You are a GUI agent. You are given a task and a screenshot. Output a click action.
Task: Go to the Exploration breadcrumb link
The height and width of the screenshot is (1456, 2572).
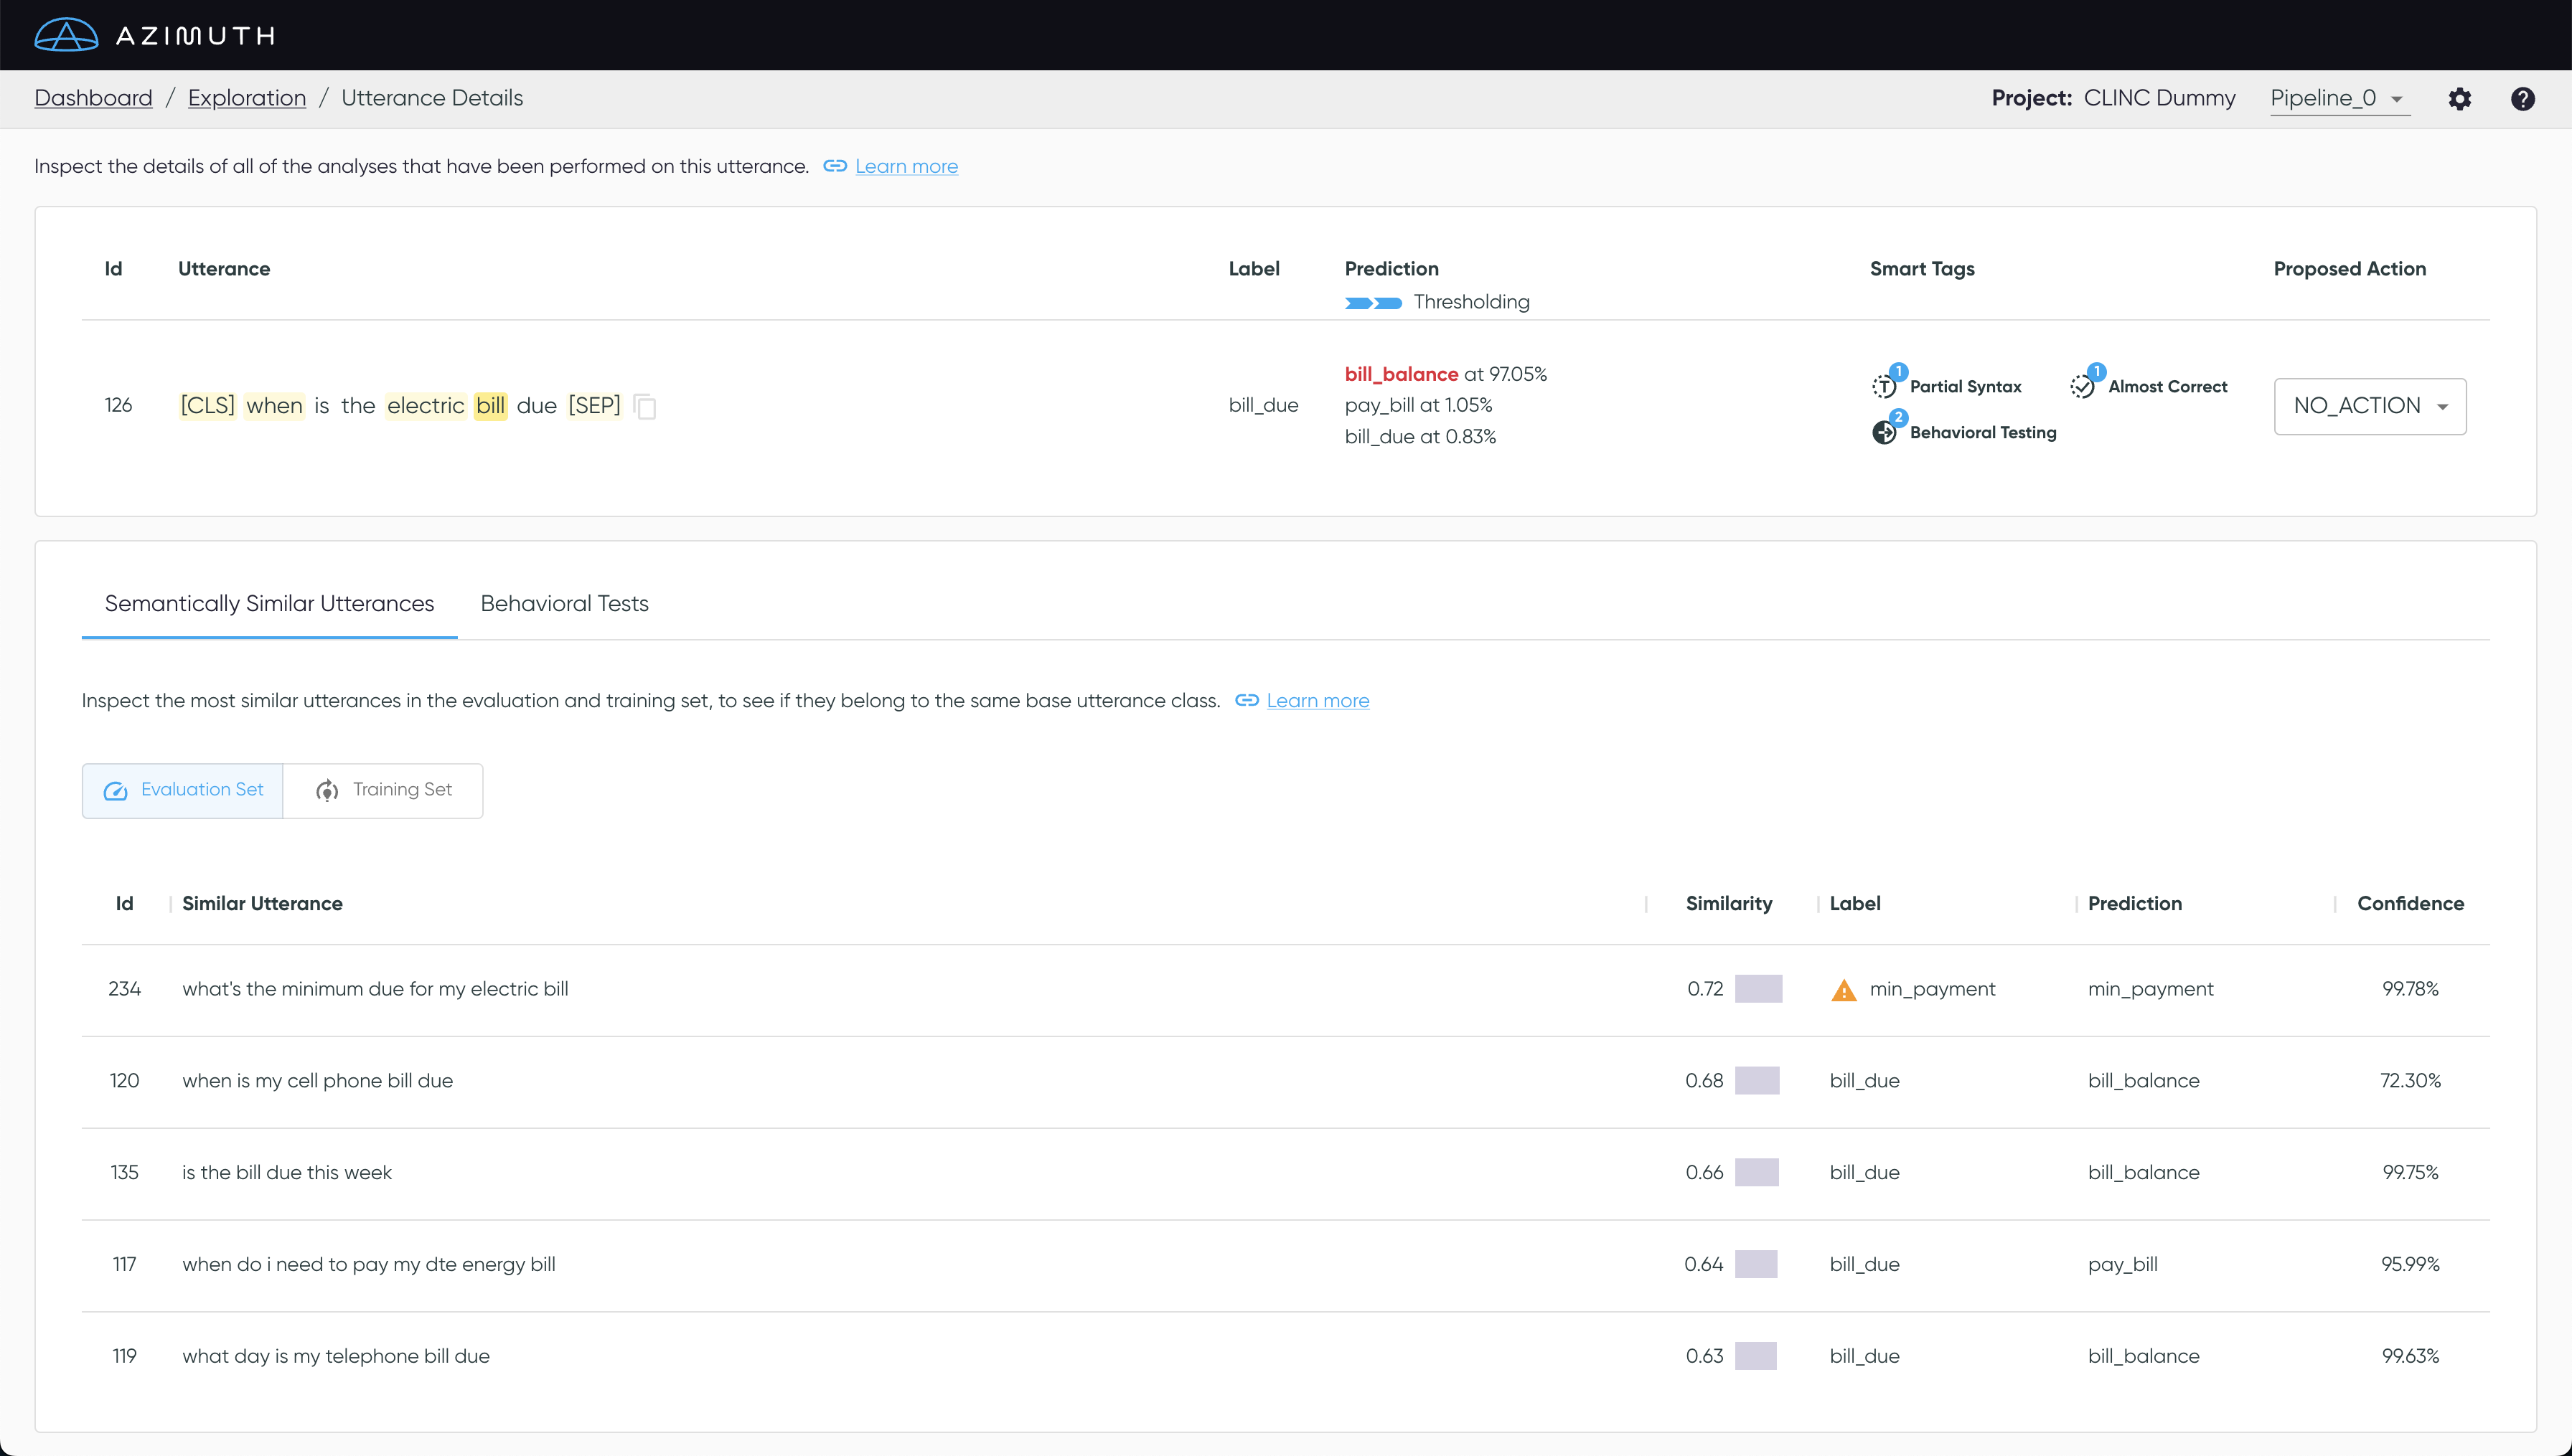[x=247, y=98]
